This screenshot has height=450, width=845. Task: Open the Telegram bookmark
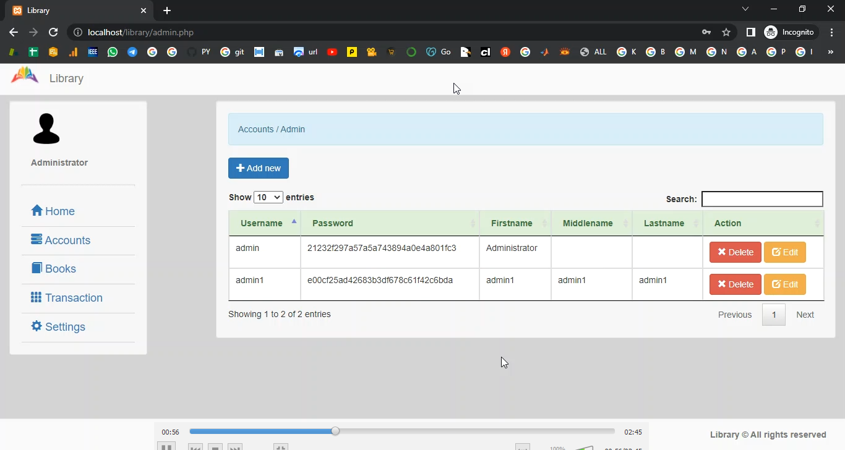132,53
